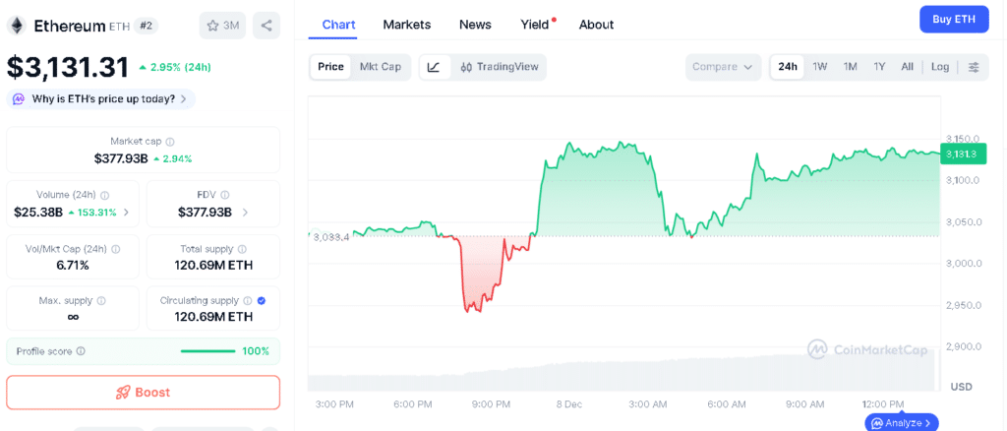Click the Ethereum logo icon
Image resolution: width=1007 pixels, height=431 pixels.
tap(16, 26)
